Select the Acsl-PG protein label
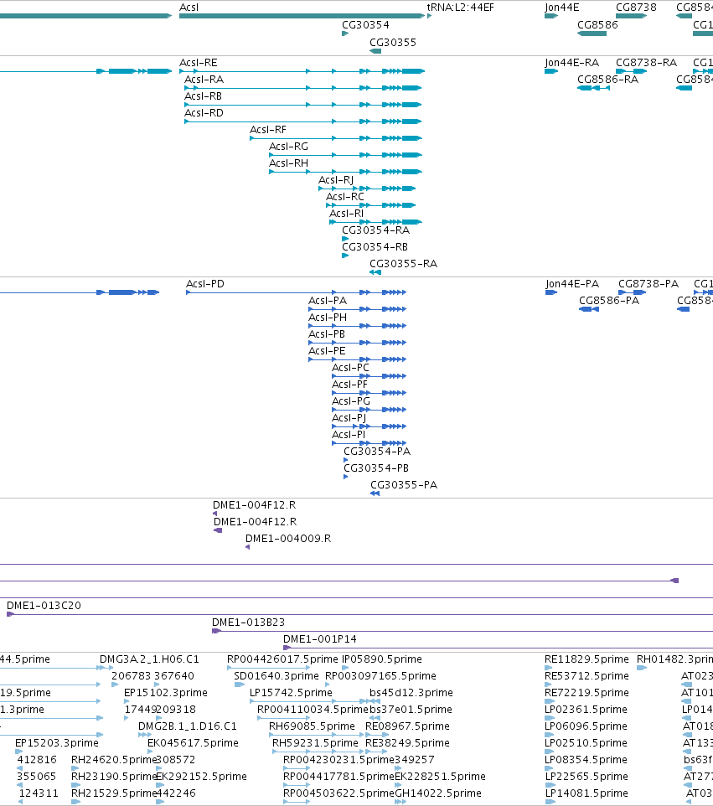Viewport: 713px width, 806px height. (351, 401)
